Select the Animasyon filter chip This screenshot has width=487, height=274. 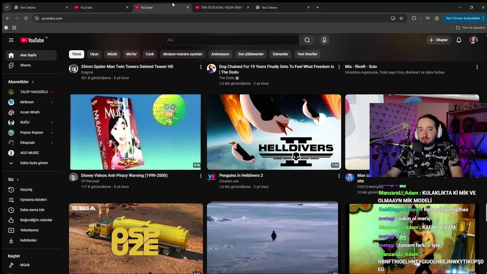click(220, 54)
